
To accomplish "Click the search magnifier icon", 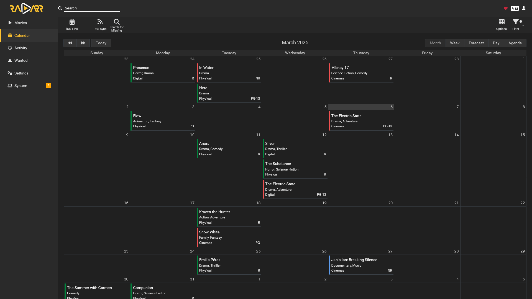I will click(60, 8).
